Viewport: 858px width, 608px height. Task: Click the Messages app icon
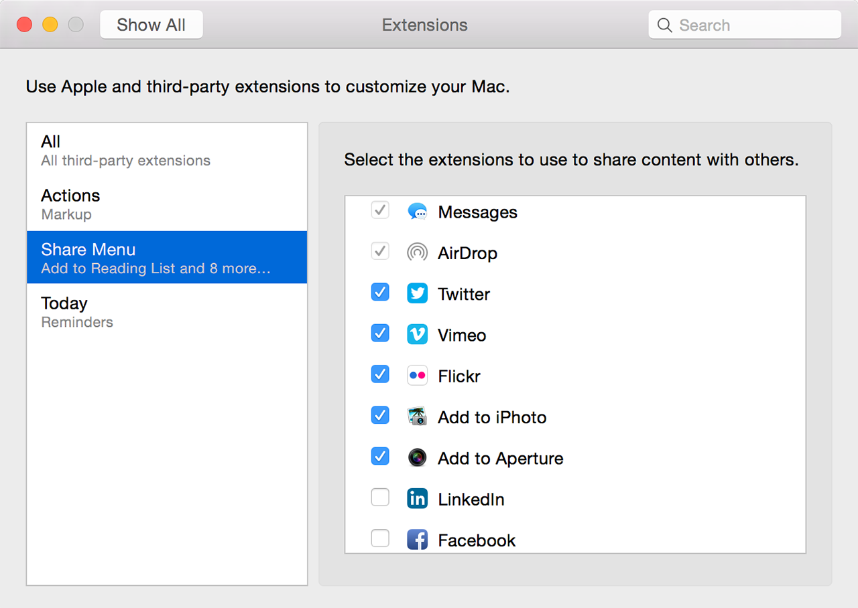pos(417,212)
